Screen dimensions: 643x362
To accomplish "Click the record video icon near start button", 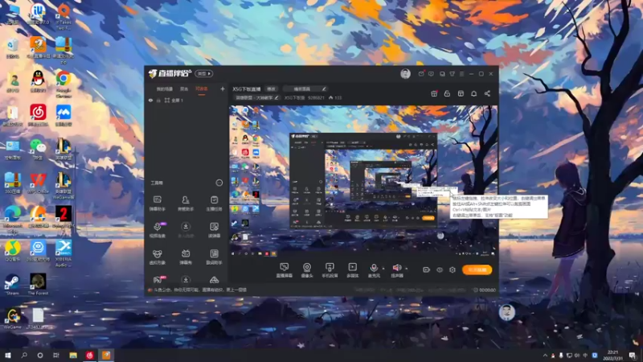I will [x=426, y=269].
